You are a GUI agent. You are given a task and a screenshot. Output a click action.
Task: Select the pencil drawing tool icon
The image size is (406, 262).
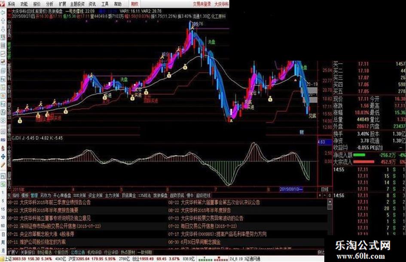click(x=3, y=165)
